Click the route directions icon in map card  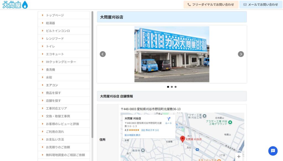point(169,119)
